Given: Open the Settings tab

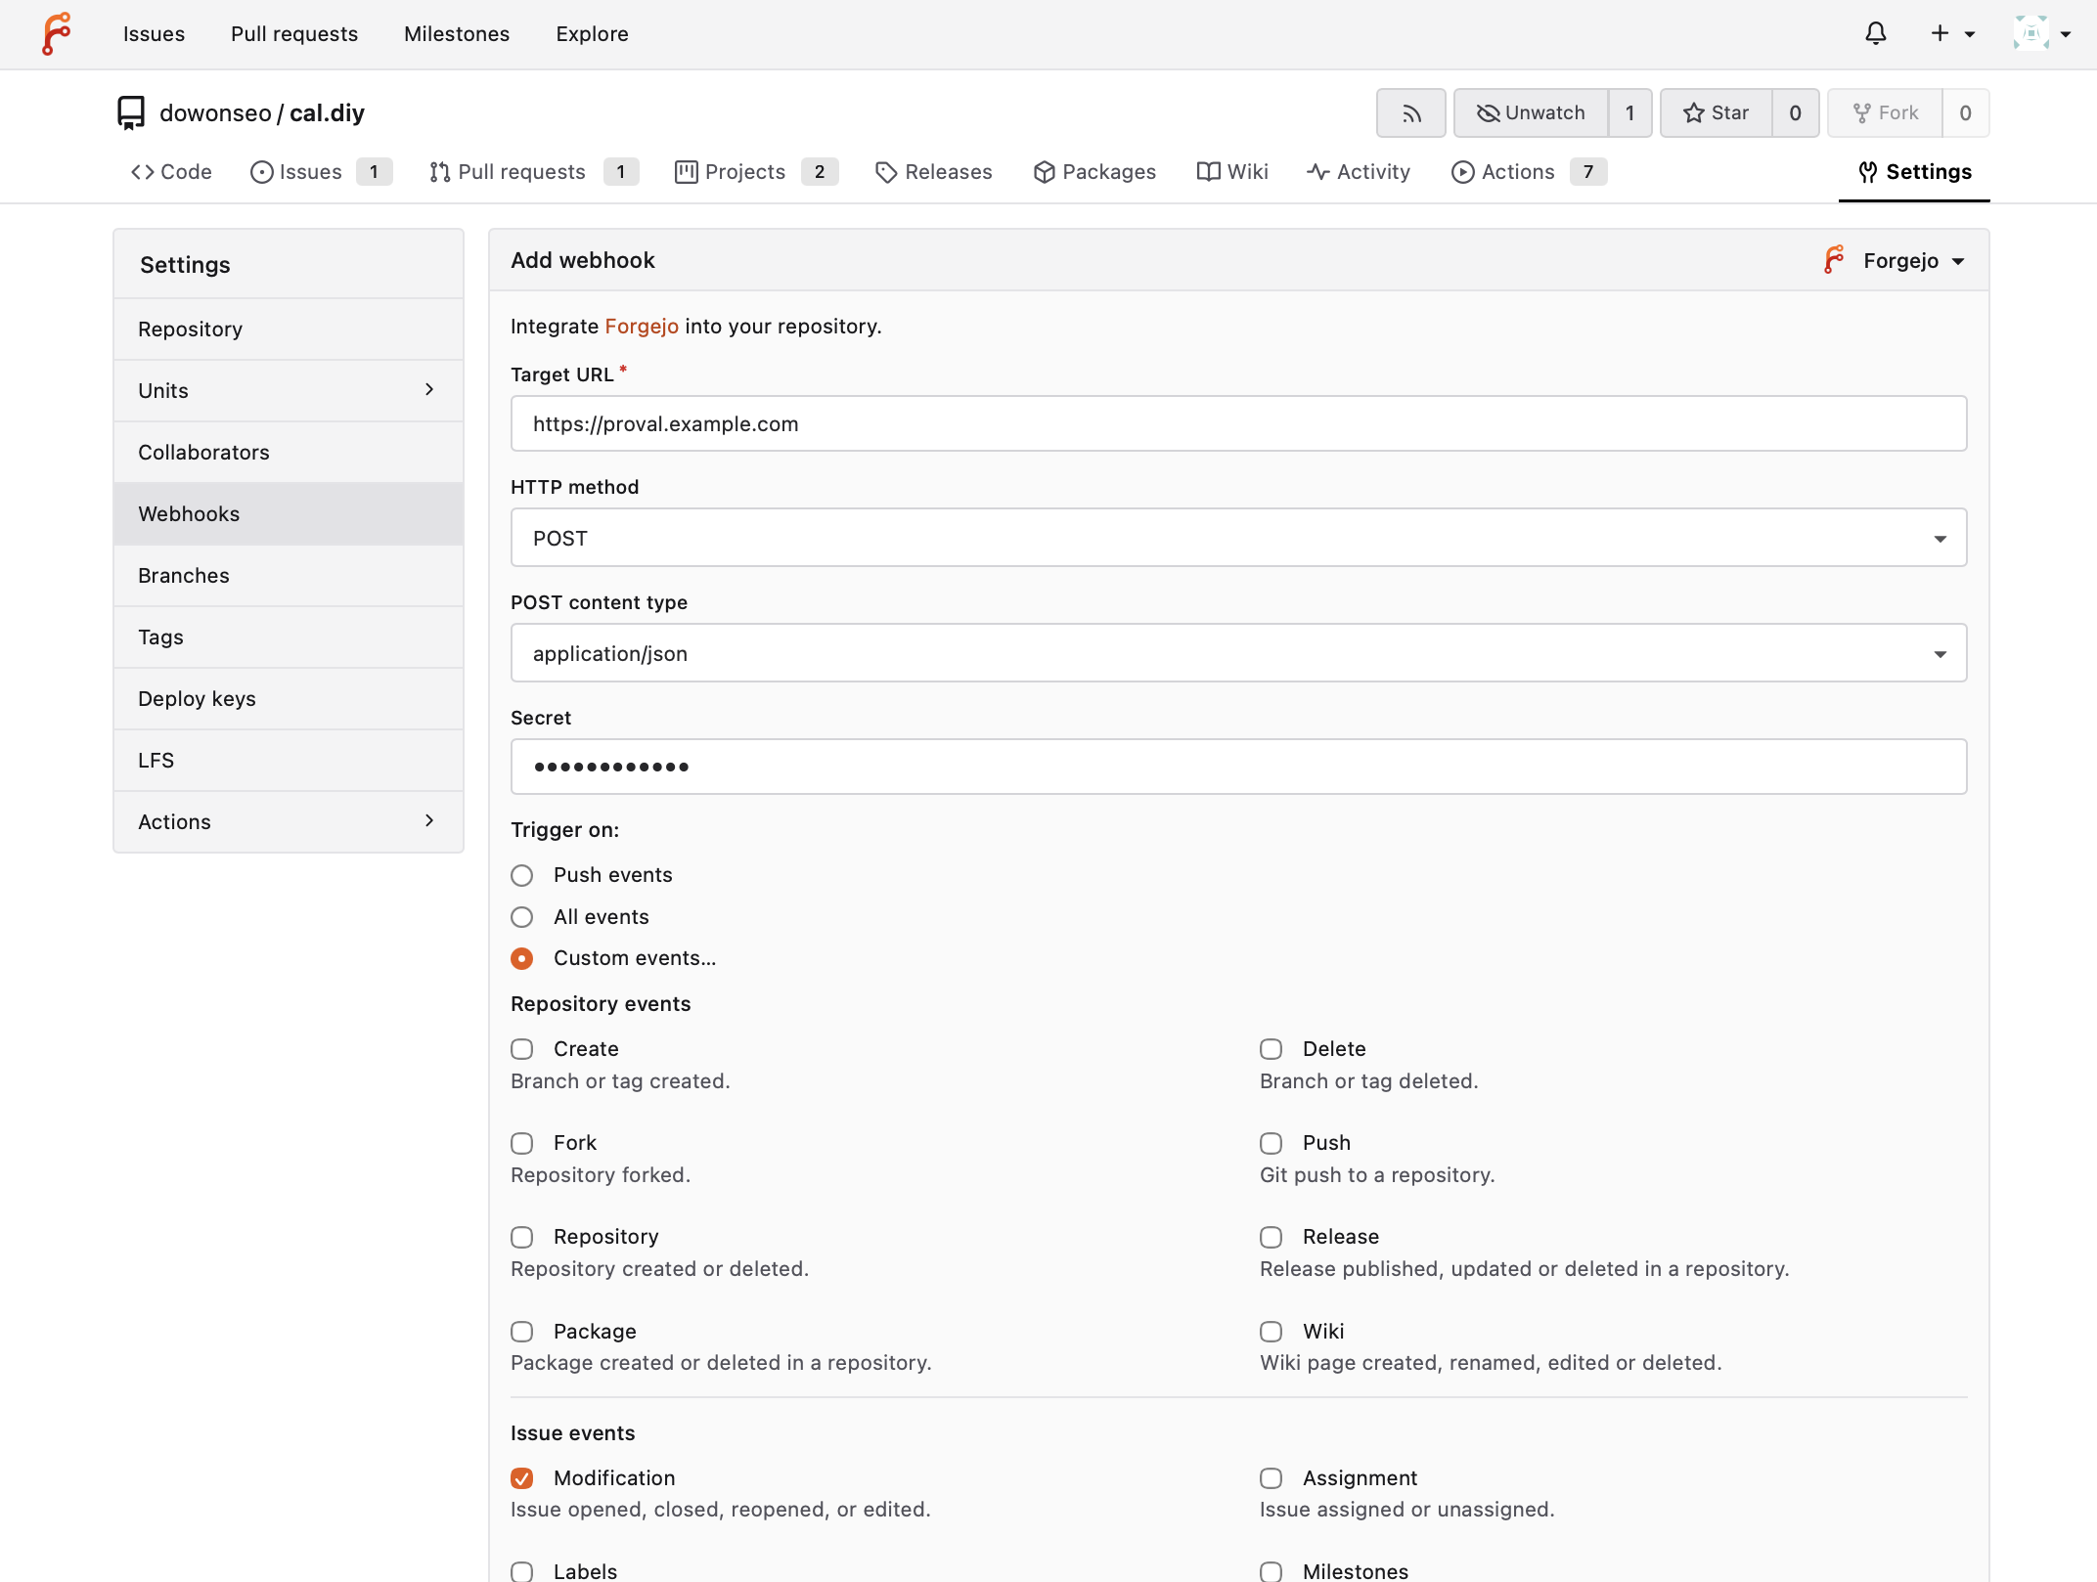Looking at the screenshot, I should click(x=1914, y=172).
